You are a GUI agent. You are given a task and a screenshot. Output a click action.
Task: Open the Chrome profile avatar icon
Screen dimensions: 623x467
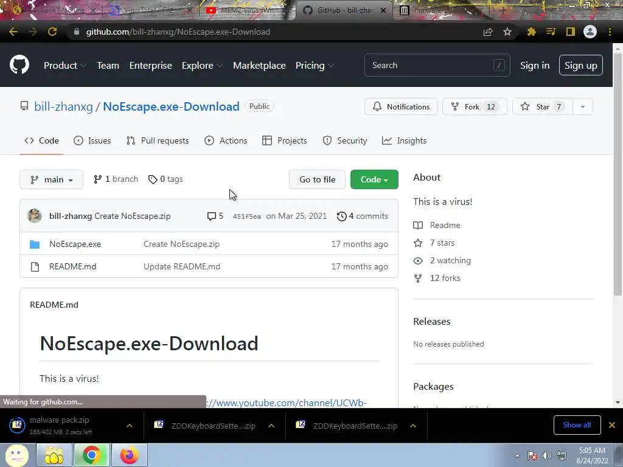click(x=590, y=32)
